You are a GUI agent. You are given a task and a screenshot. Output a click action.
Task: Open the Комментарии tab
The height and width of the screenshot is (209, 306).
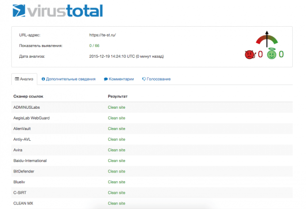click(118, 79)
